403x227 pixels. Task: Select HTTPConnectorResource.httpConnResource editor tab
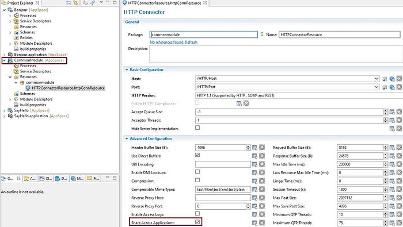click(x=165, y=3)
